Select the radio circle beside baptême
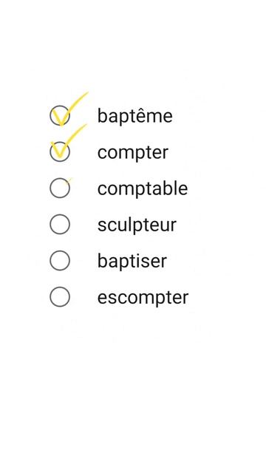Image resolution: width=266 pixels, height=473 pixels. (x=60, y=115)
